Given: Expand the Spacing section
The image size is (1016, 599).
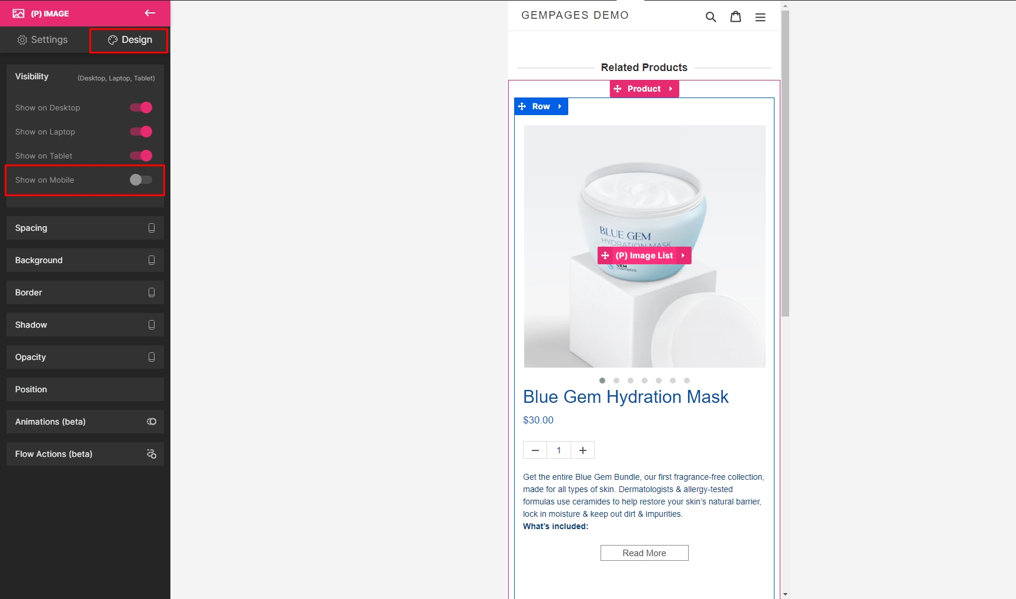Looking at the screenshot, I should 85,228.
